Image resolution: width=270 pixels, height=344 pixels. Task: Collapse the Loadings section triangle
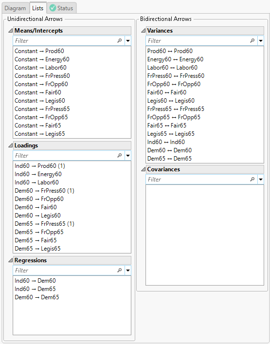click(x=10, y=145)
